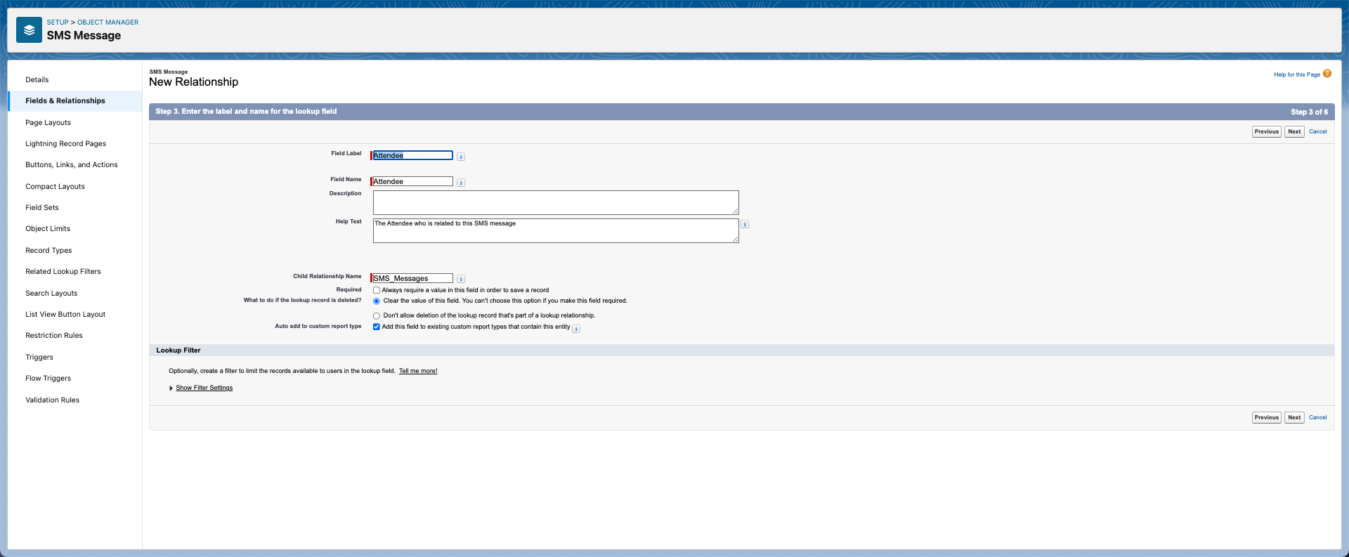Click info icon next to Field Name
This screenshot has height=557, width=1349.
click(x=461, y=183)
